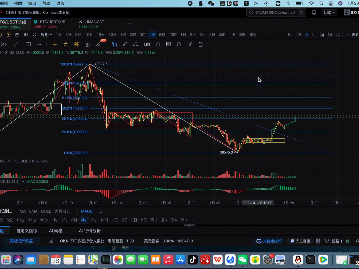Open the USD currency dropdown
Viewport: 359px width, 269px height.
(x=329, y=13)
